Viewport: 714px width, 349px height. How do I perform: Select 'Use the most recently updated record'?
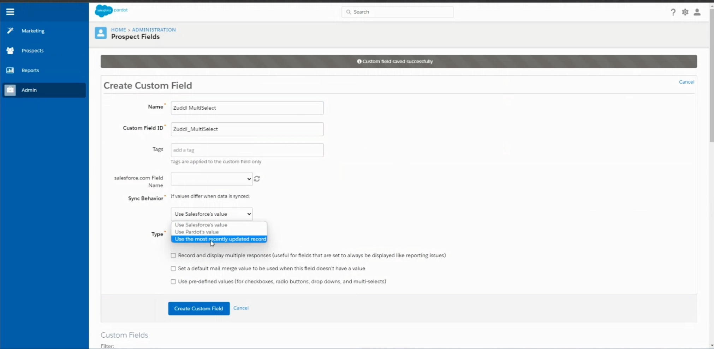(x=220, y=239)
